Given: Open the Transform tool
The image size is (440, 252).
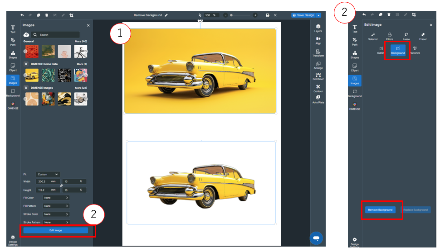Looking at the screenshot, I should point(318,52).
